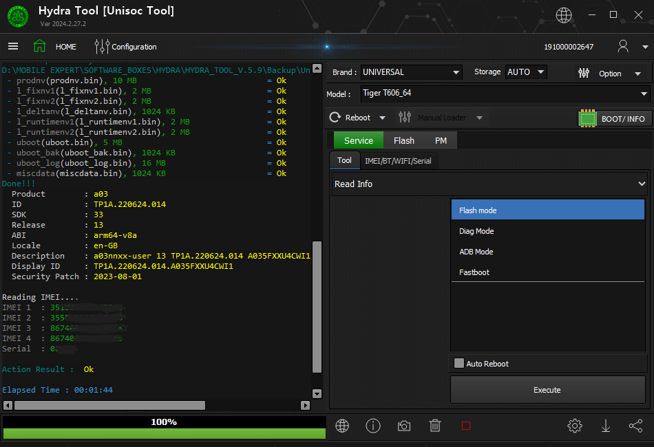Viewport: 654px width, 447px height.
Task: Click the share icon at bottom right
Action: click(x=635, y=426)
